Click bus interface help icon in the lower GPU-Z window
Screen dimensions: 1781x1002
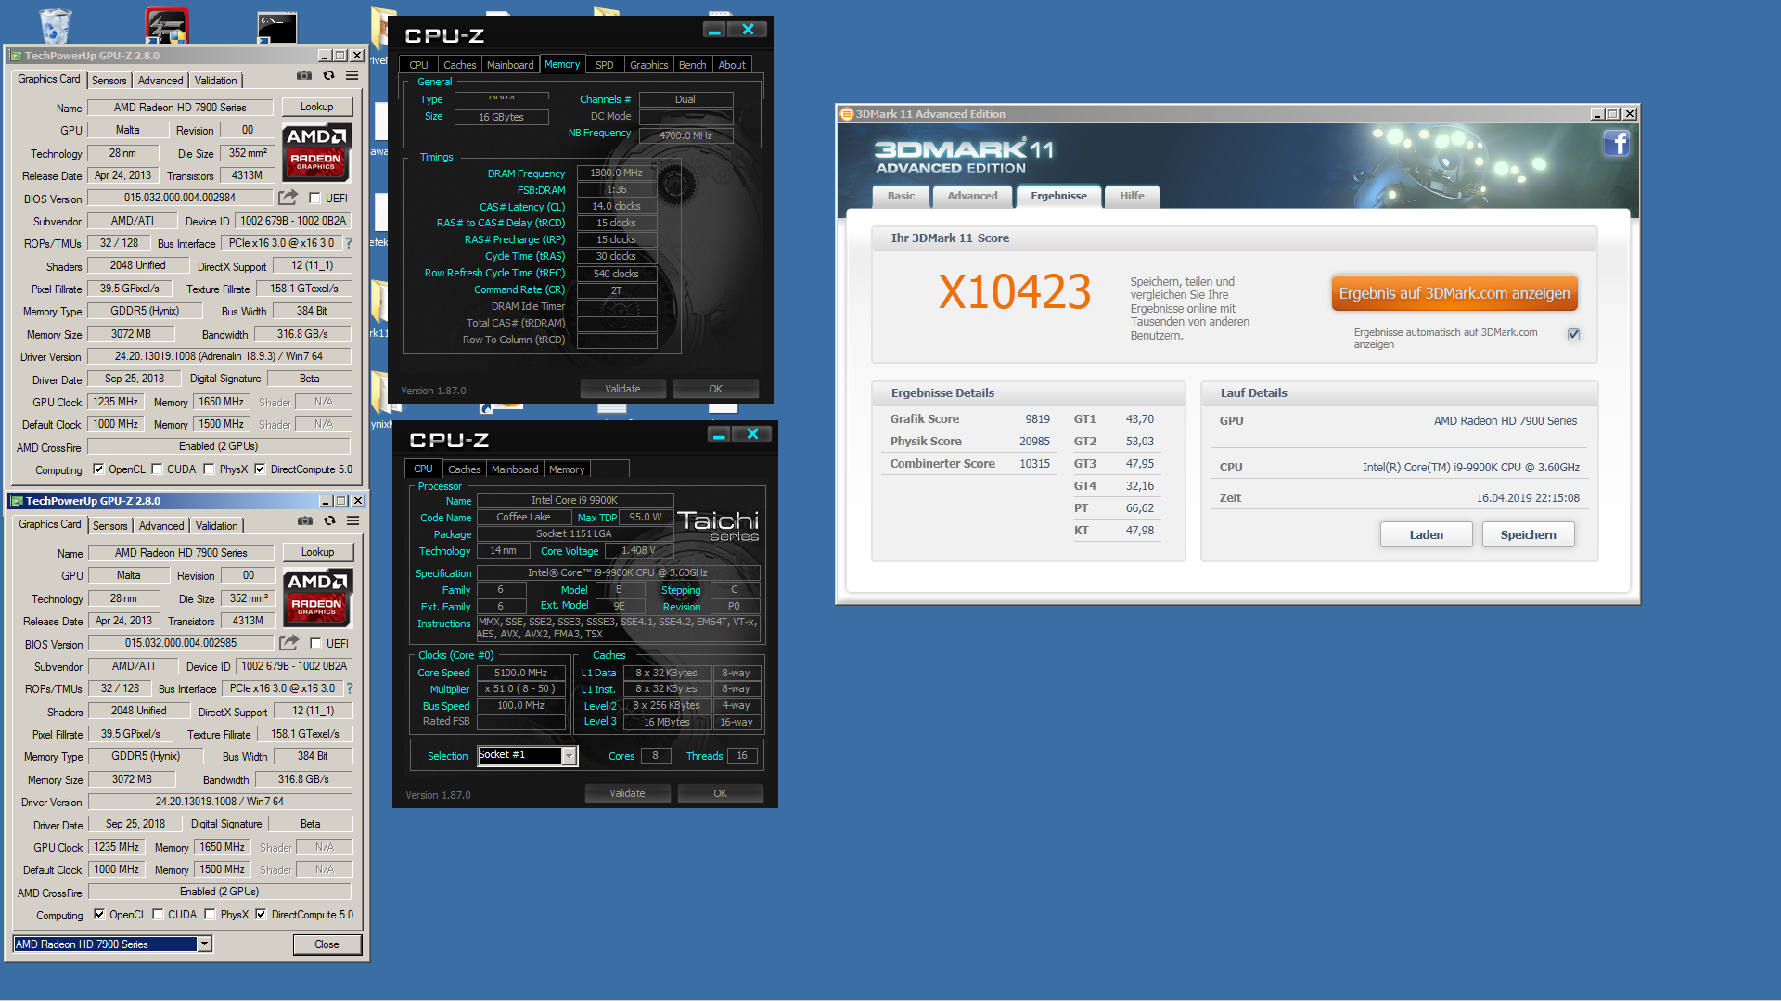pyautogui.click(x=350, y=688)
